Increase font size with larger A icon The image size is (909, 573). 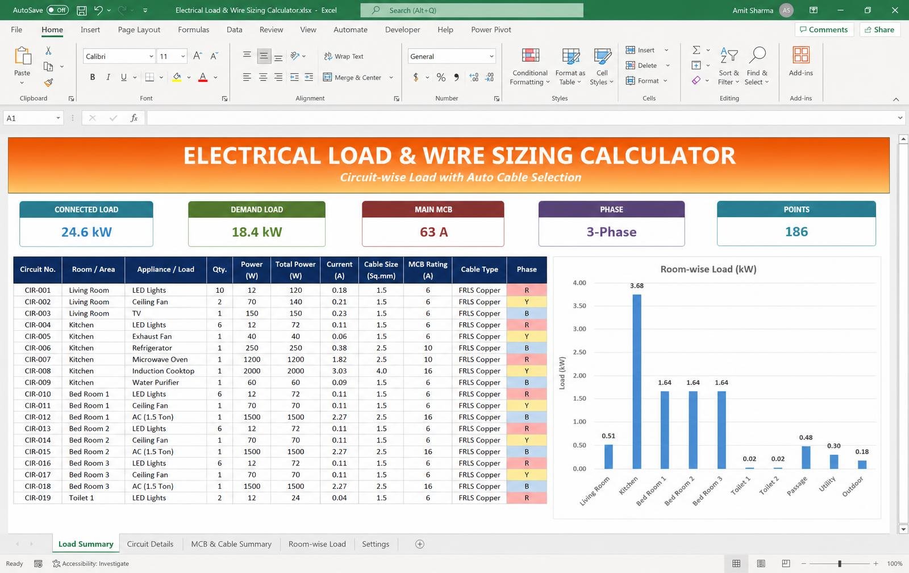click(198, 56)
